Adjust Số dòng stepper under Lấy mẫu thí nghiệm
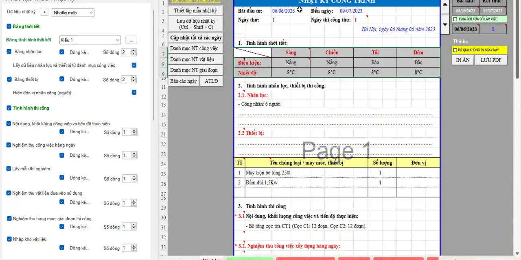This screenshot has width=521, height=260. click(134, 178)
